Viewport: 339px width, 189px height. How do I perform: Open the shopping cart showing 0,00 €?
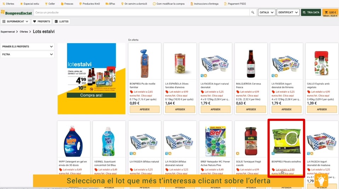click(x=330, y=12)
